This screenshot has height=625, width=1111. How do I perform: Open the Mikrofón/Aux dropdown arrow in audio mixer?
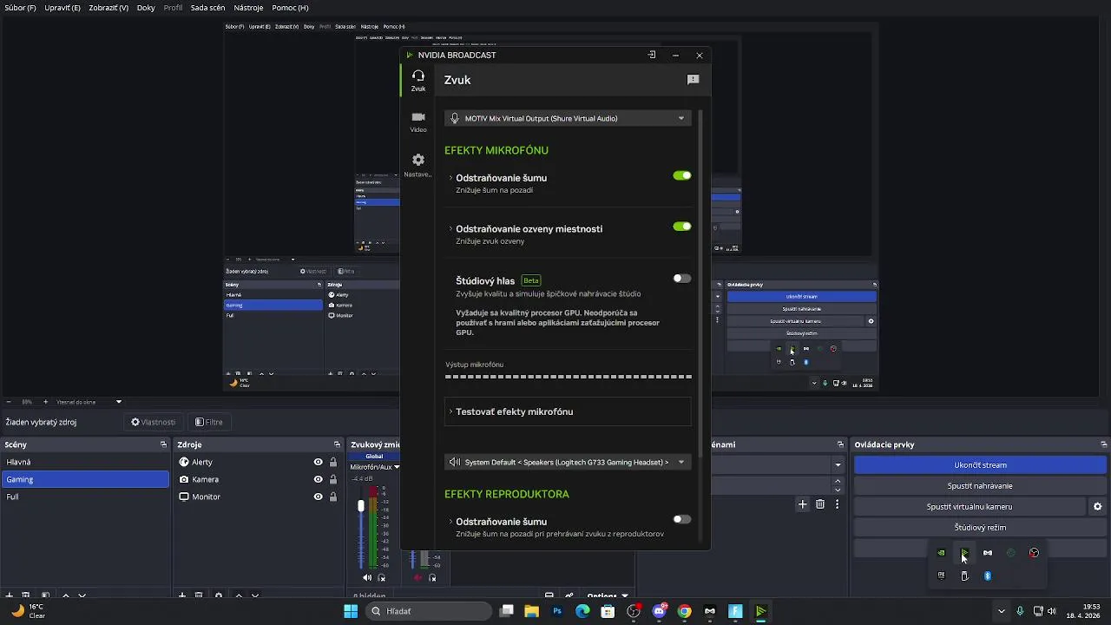397,467
